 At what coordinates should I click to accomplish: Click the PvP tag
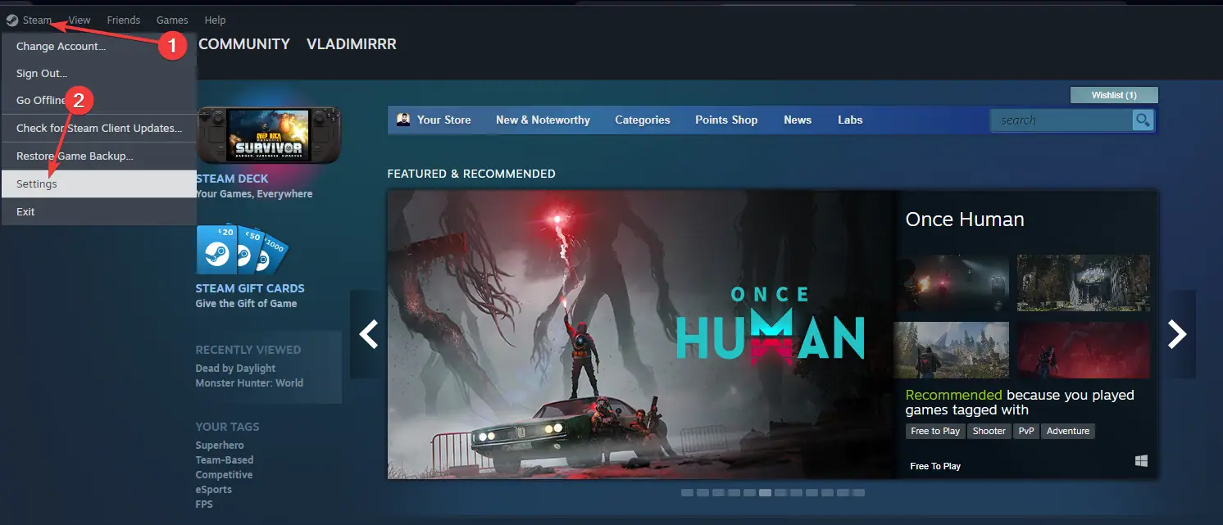click(x=1026, y=431)
